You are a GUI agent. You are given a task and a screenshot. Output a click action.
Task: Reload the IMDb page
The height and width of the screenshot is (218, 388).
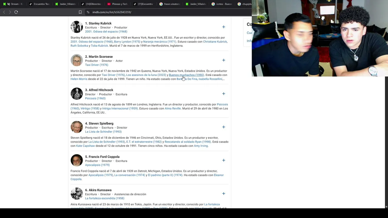click(16, 12)
